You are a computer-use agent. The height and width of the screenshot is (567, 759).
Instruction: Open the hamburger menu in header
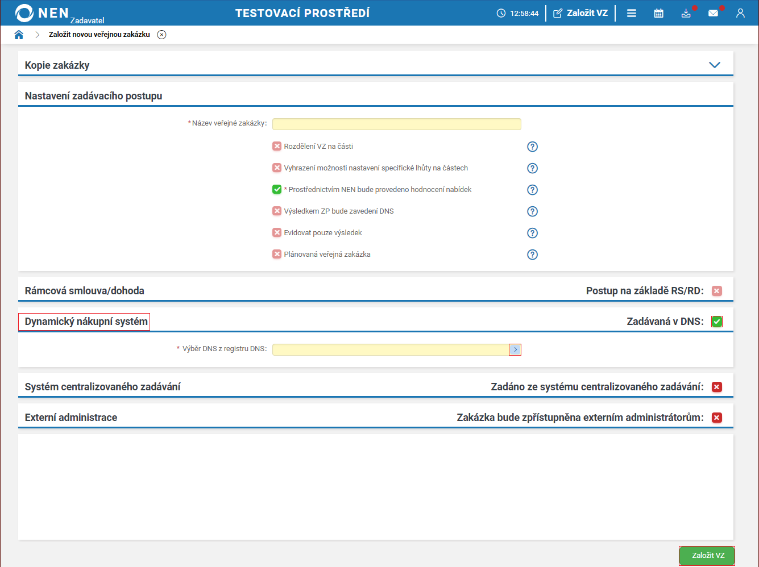pyautogui.click(x=631, y=13)
